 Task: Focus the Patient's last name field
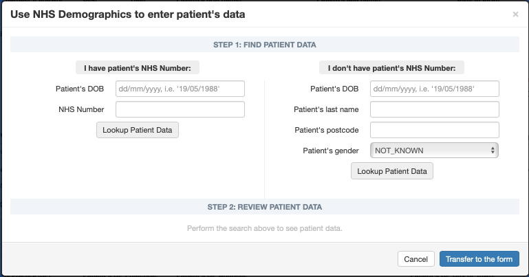[x=435, y=109]
